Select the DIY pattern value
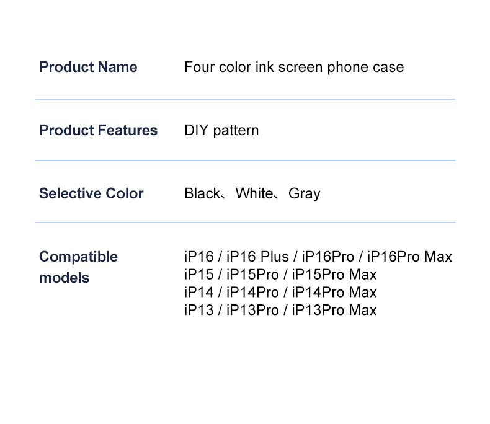 221,130
